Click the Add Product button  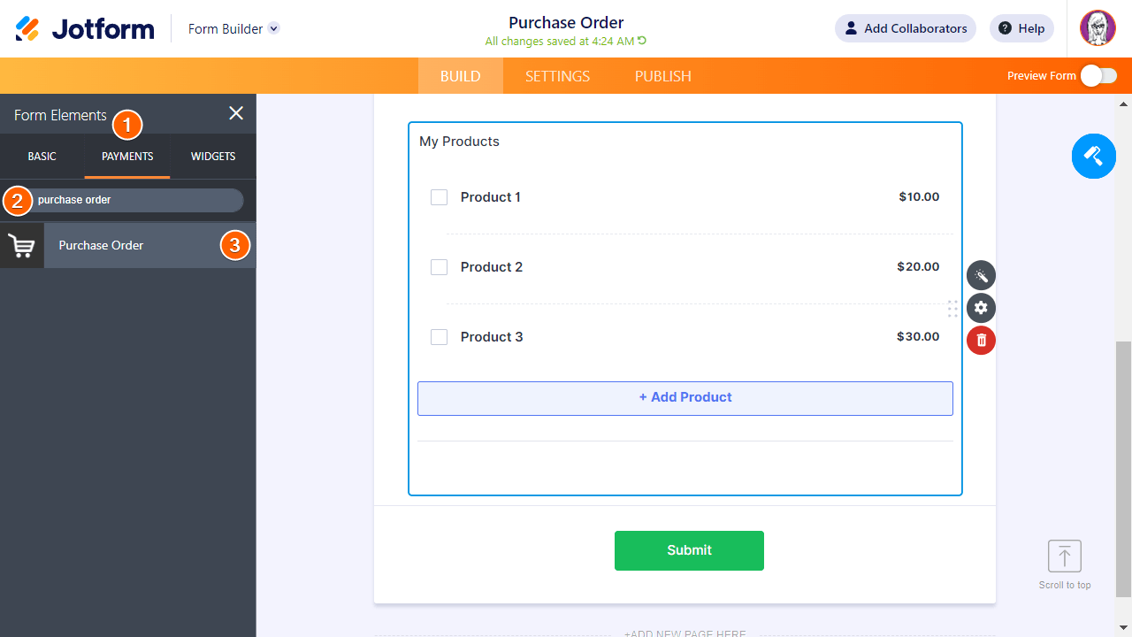pos(685,398)
